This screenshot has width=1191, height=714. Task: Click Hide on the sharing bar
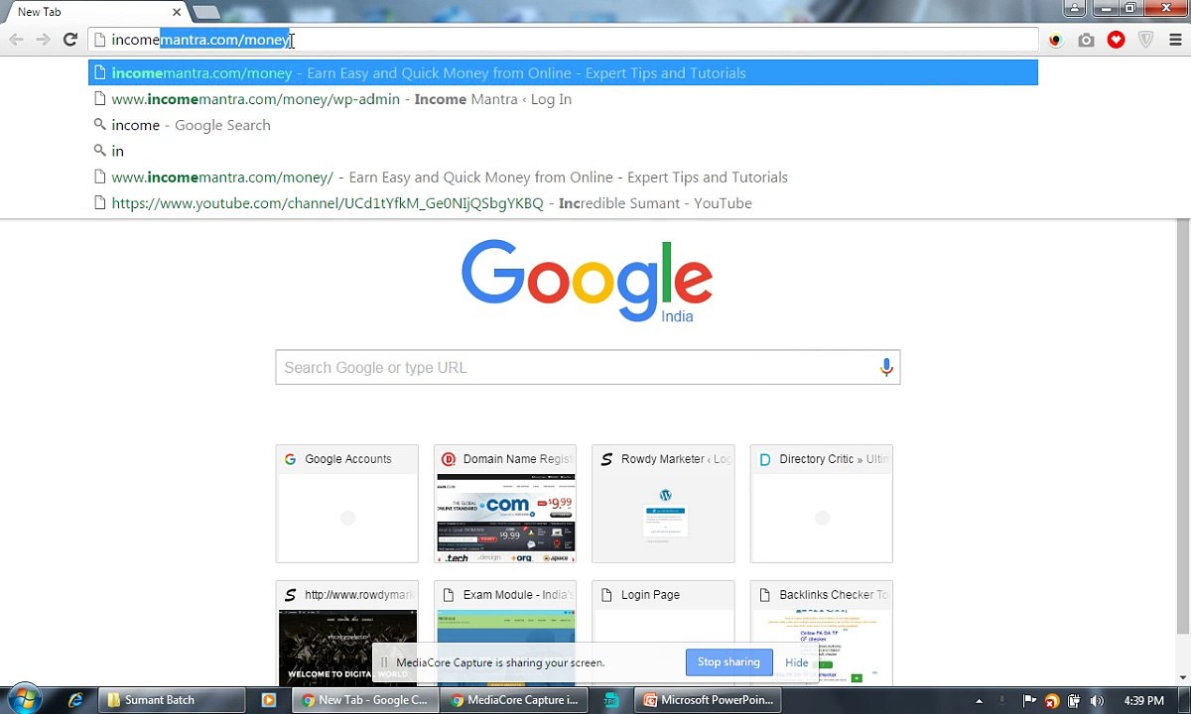coord(797,662)
